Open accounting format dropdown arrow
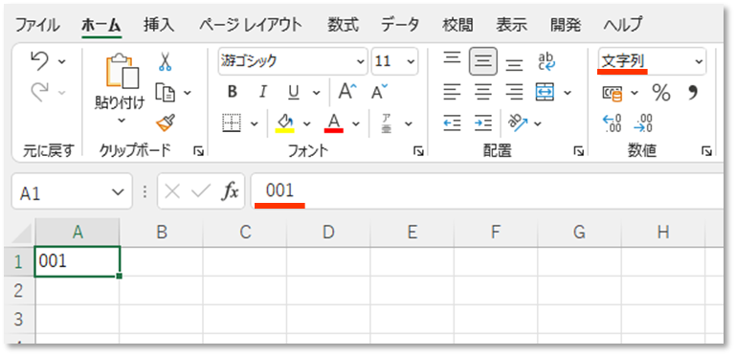The image size is (736, 356). 635,93
